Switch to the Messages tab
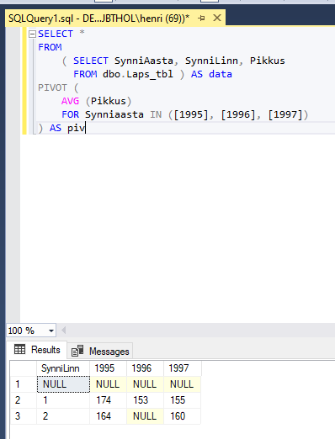The image size is (335, 439). (100, 352)
